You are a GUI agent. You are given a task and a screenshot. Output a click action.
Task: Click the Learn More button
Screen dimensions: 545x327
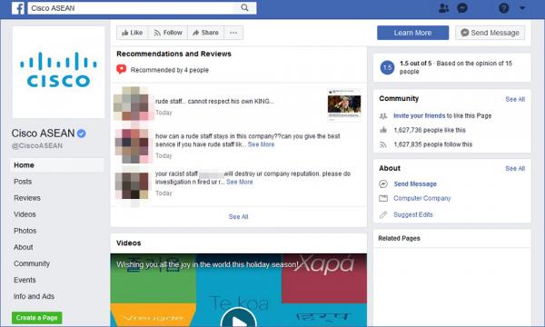(x=412, y=33)
